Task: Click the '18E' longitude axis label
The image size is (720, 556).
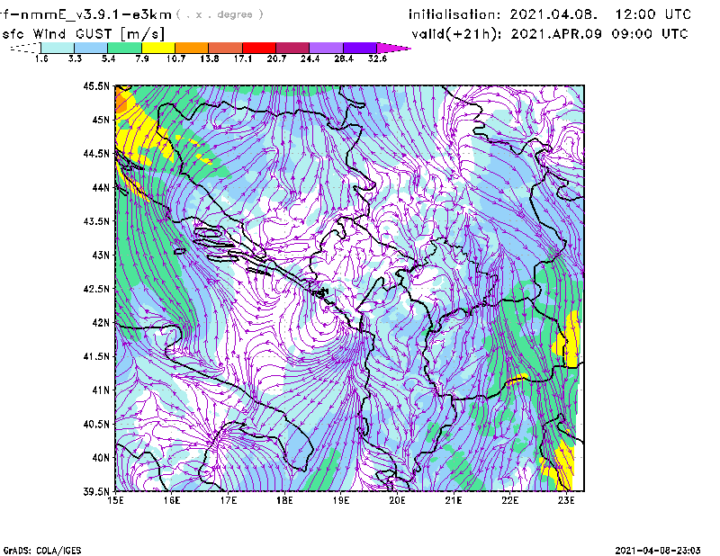Action: click(284, 500)
